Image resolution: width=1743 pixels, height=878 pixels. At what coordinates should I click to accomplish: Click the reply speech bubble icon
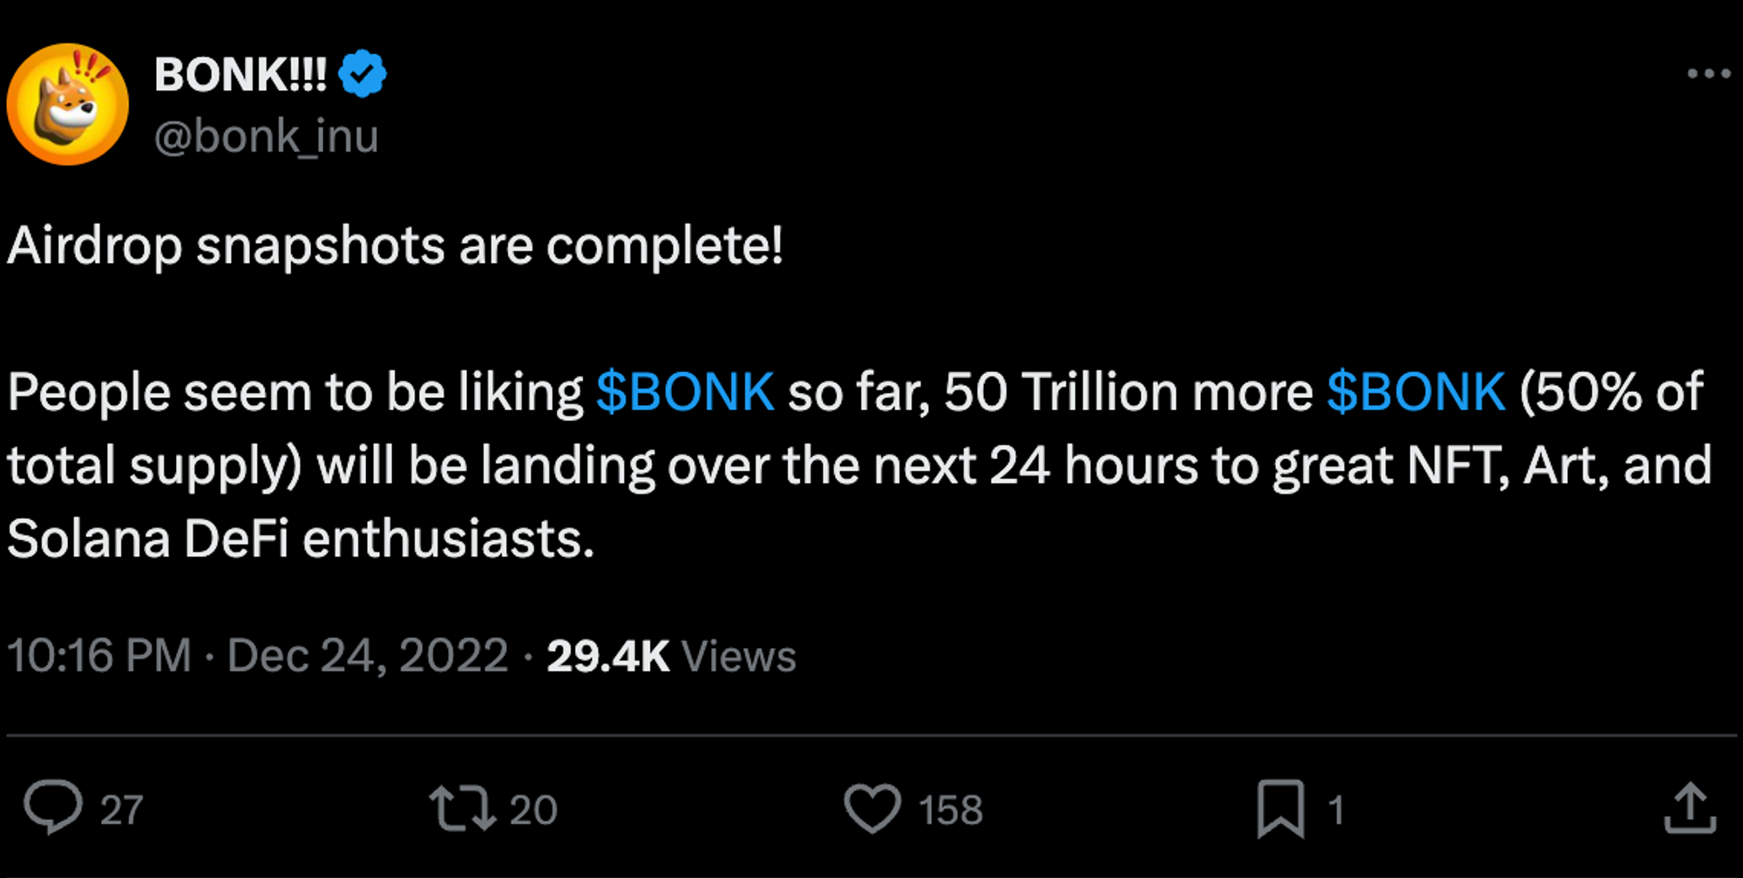[x=53, y=808]
